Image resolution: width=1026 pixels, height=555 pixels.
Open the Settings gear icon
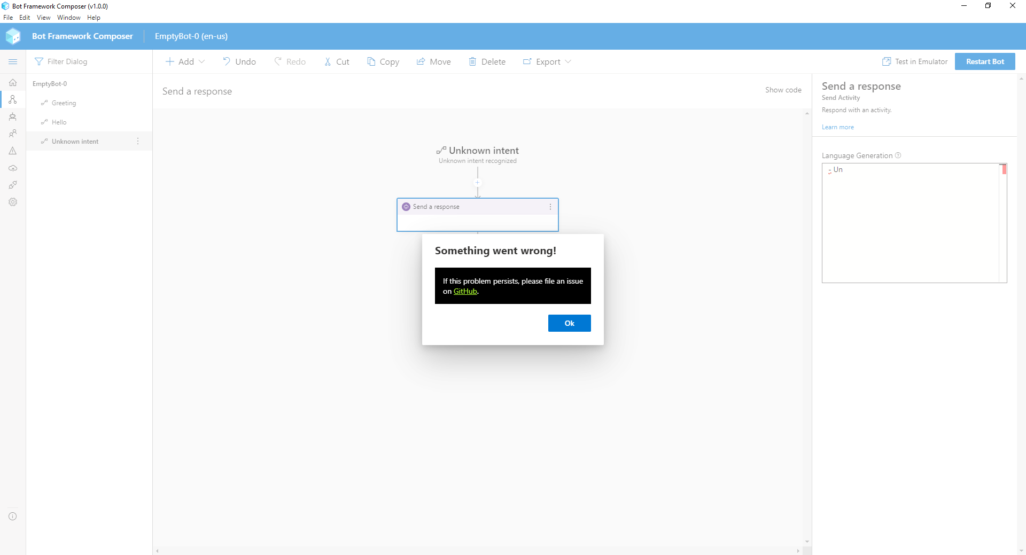tap(13, 202)
